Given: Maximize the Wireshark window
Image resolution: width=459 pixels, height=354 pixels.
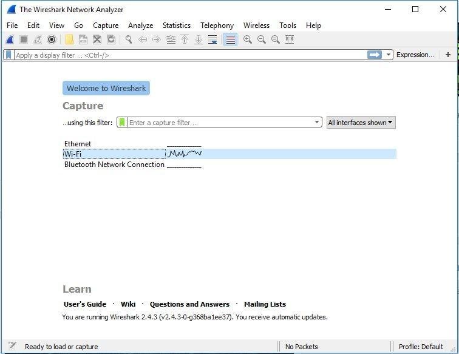Looking at the screenshot, I should point(415,9).
